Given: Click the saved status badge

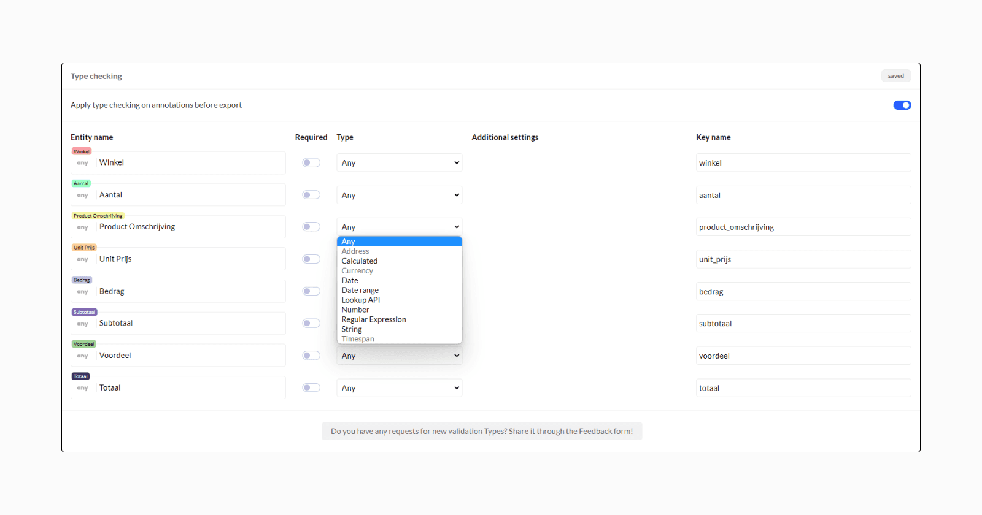Looking at the screenshot, I should coord(895,76).
